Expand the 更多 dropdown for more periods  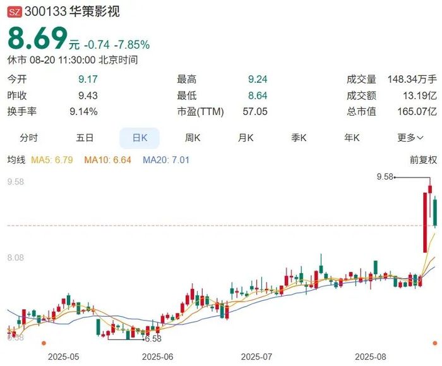410,138
